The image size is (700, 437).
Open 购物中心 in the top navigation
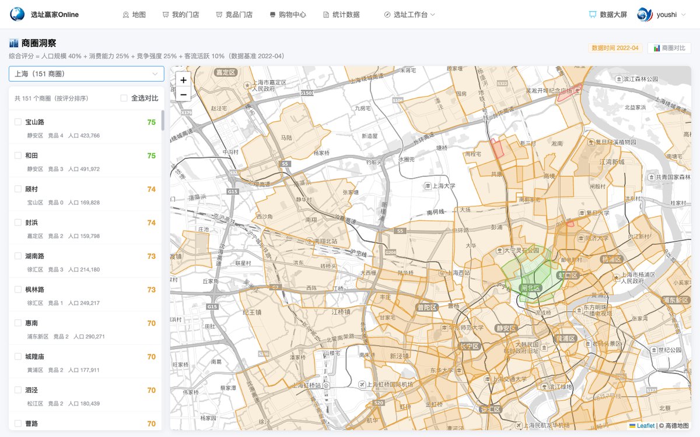point(288,15)
